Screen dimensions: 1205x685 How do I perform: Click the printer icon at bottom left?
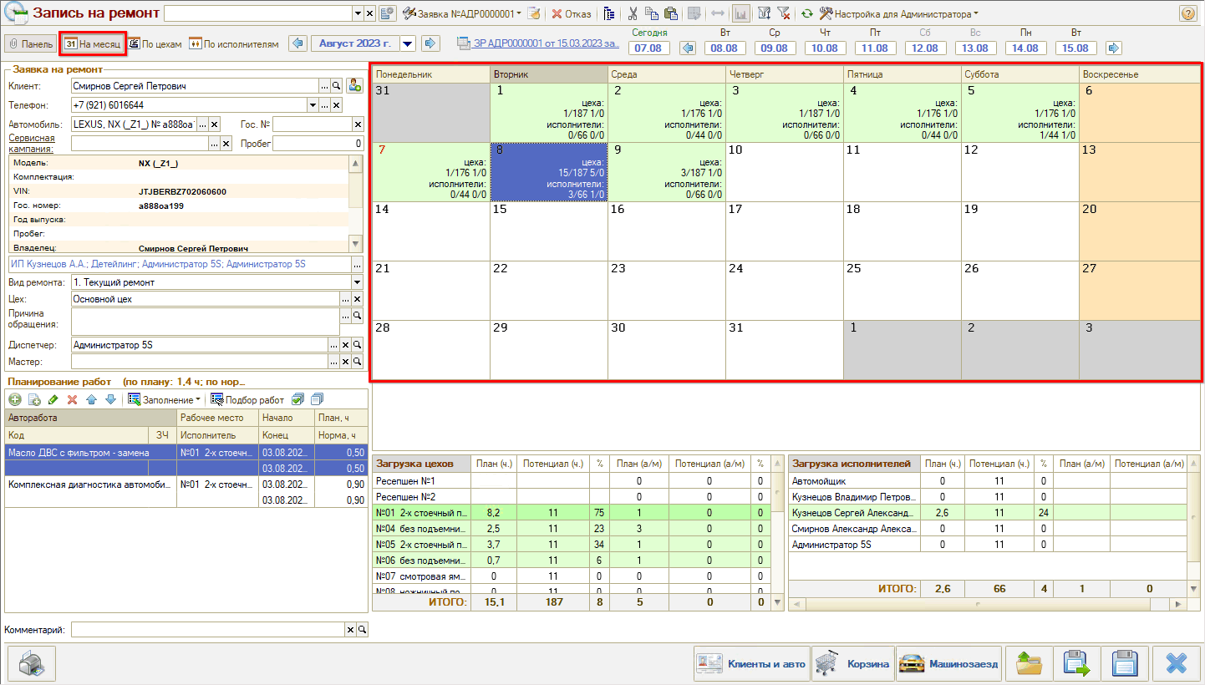point(30,664)
